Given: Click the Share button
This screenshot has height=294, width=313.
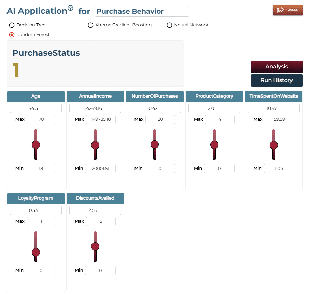Looking at the screenshot, I should coord(288,10).
